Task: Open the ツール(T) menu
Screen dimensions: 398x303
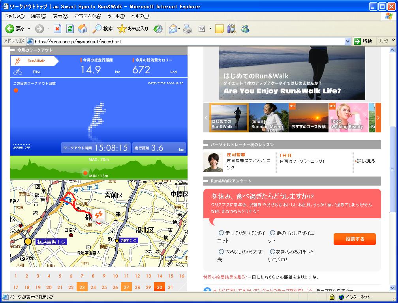Action: click(x=116, y=16)
